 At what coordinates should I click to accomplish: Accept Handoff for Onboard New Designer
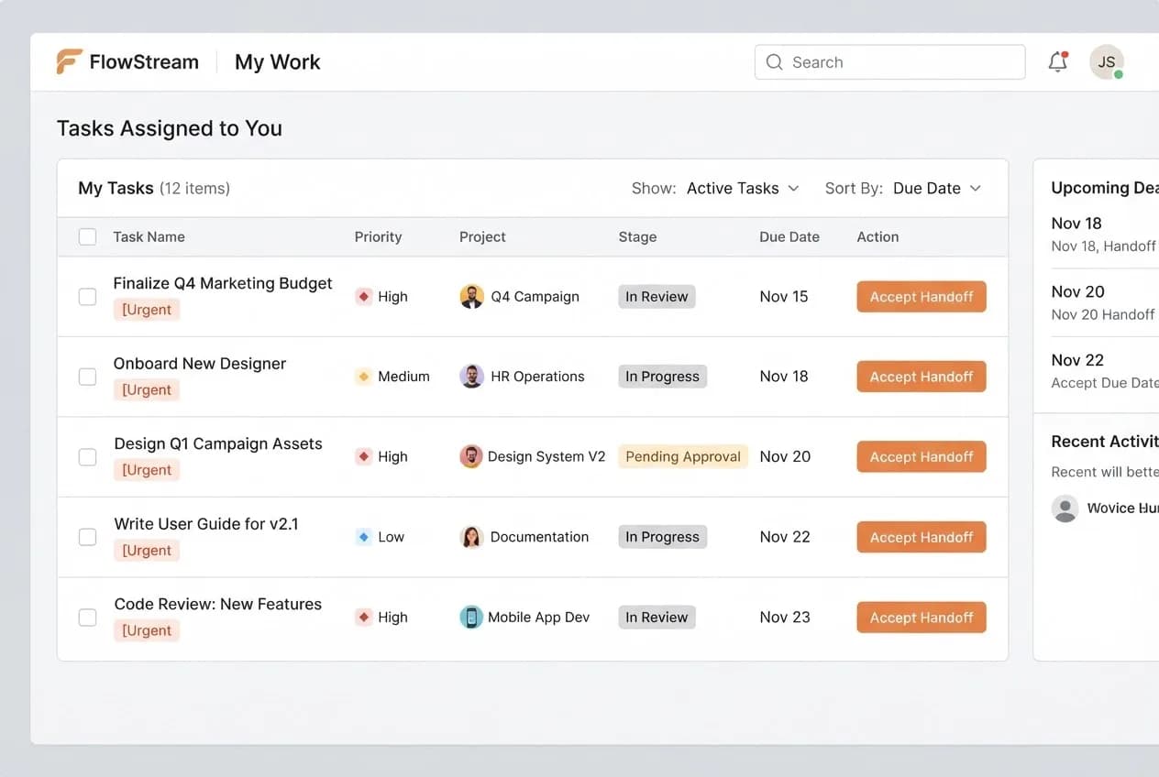(x=922, y=377)
